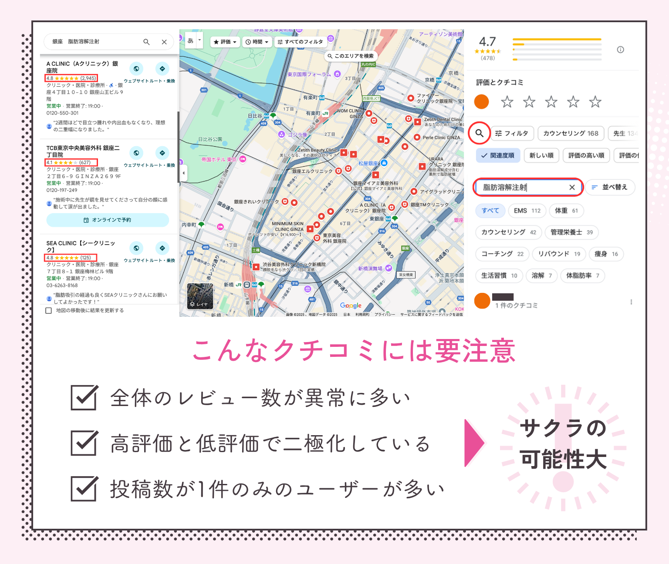Open すべてのフィルタ on the map
This screenshot has height=564, width=669.
pos(300,42)
